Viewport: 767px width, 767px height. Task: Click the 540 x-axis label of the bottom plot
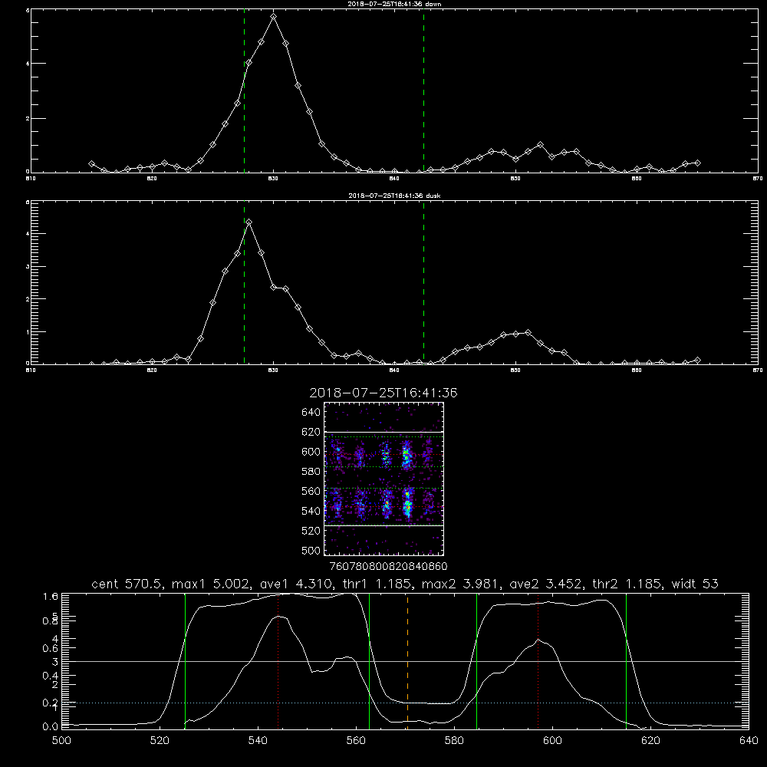(x=258, y=741)
